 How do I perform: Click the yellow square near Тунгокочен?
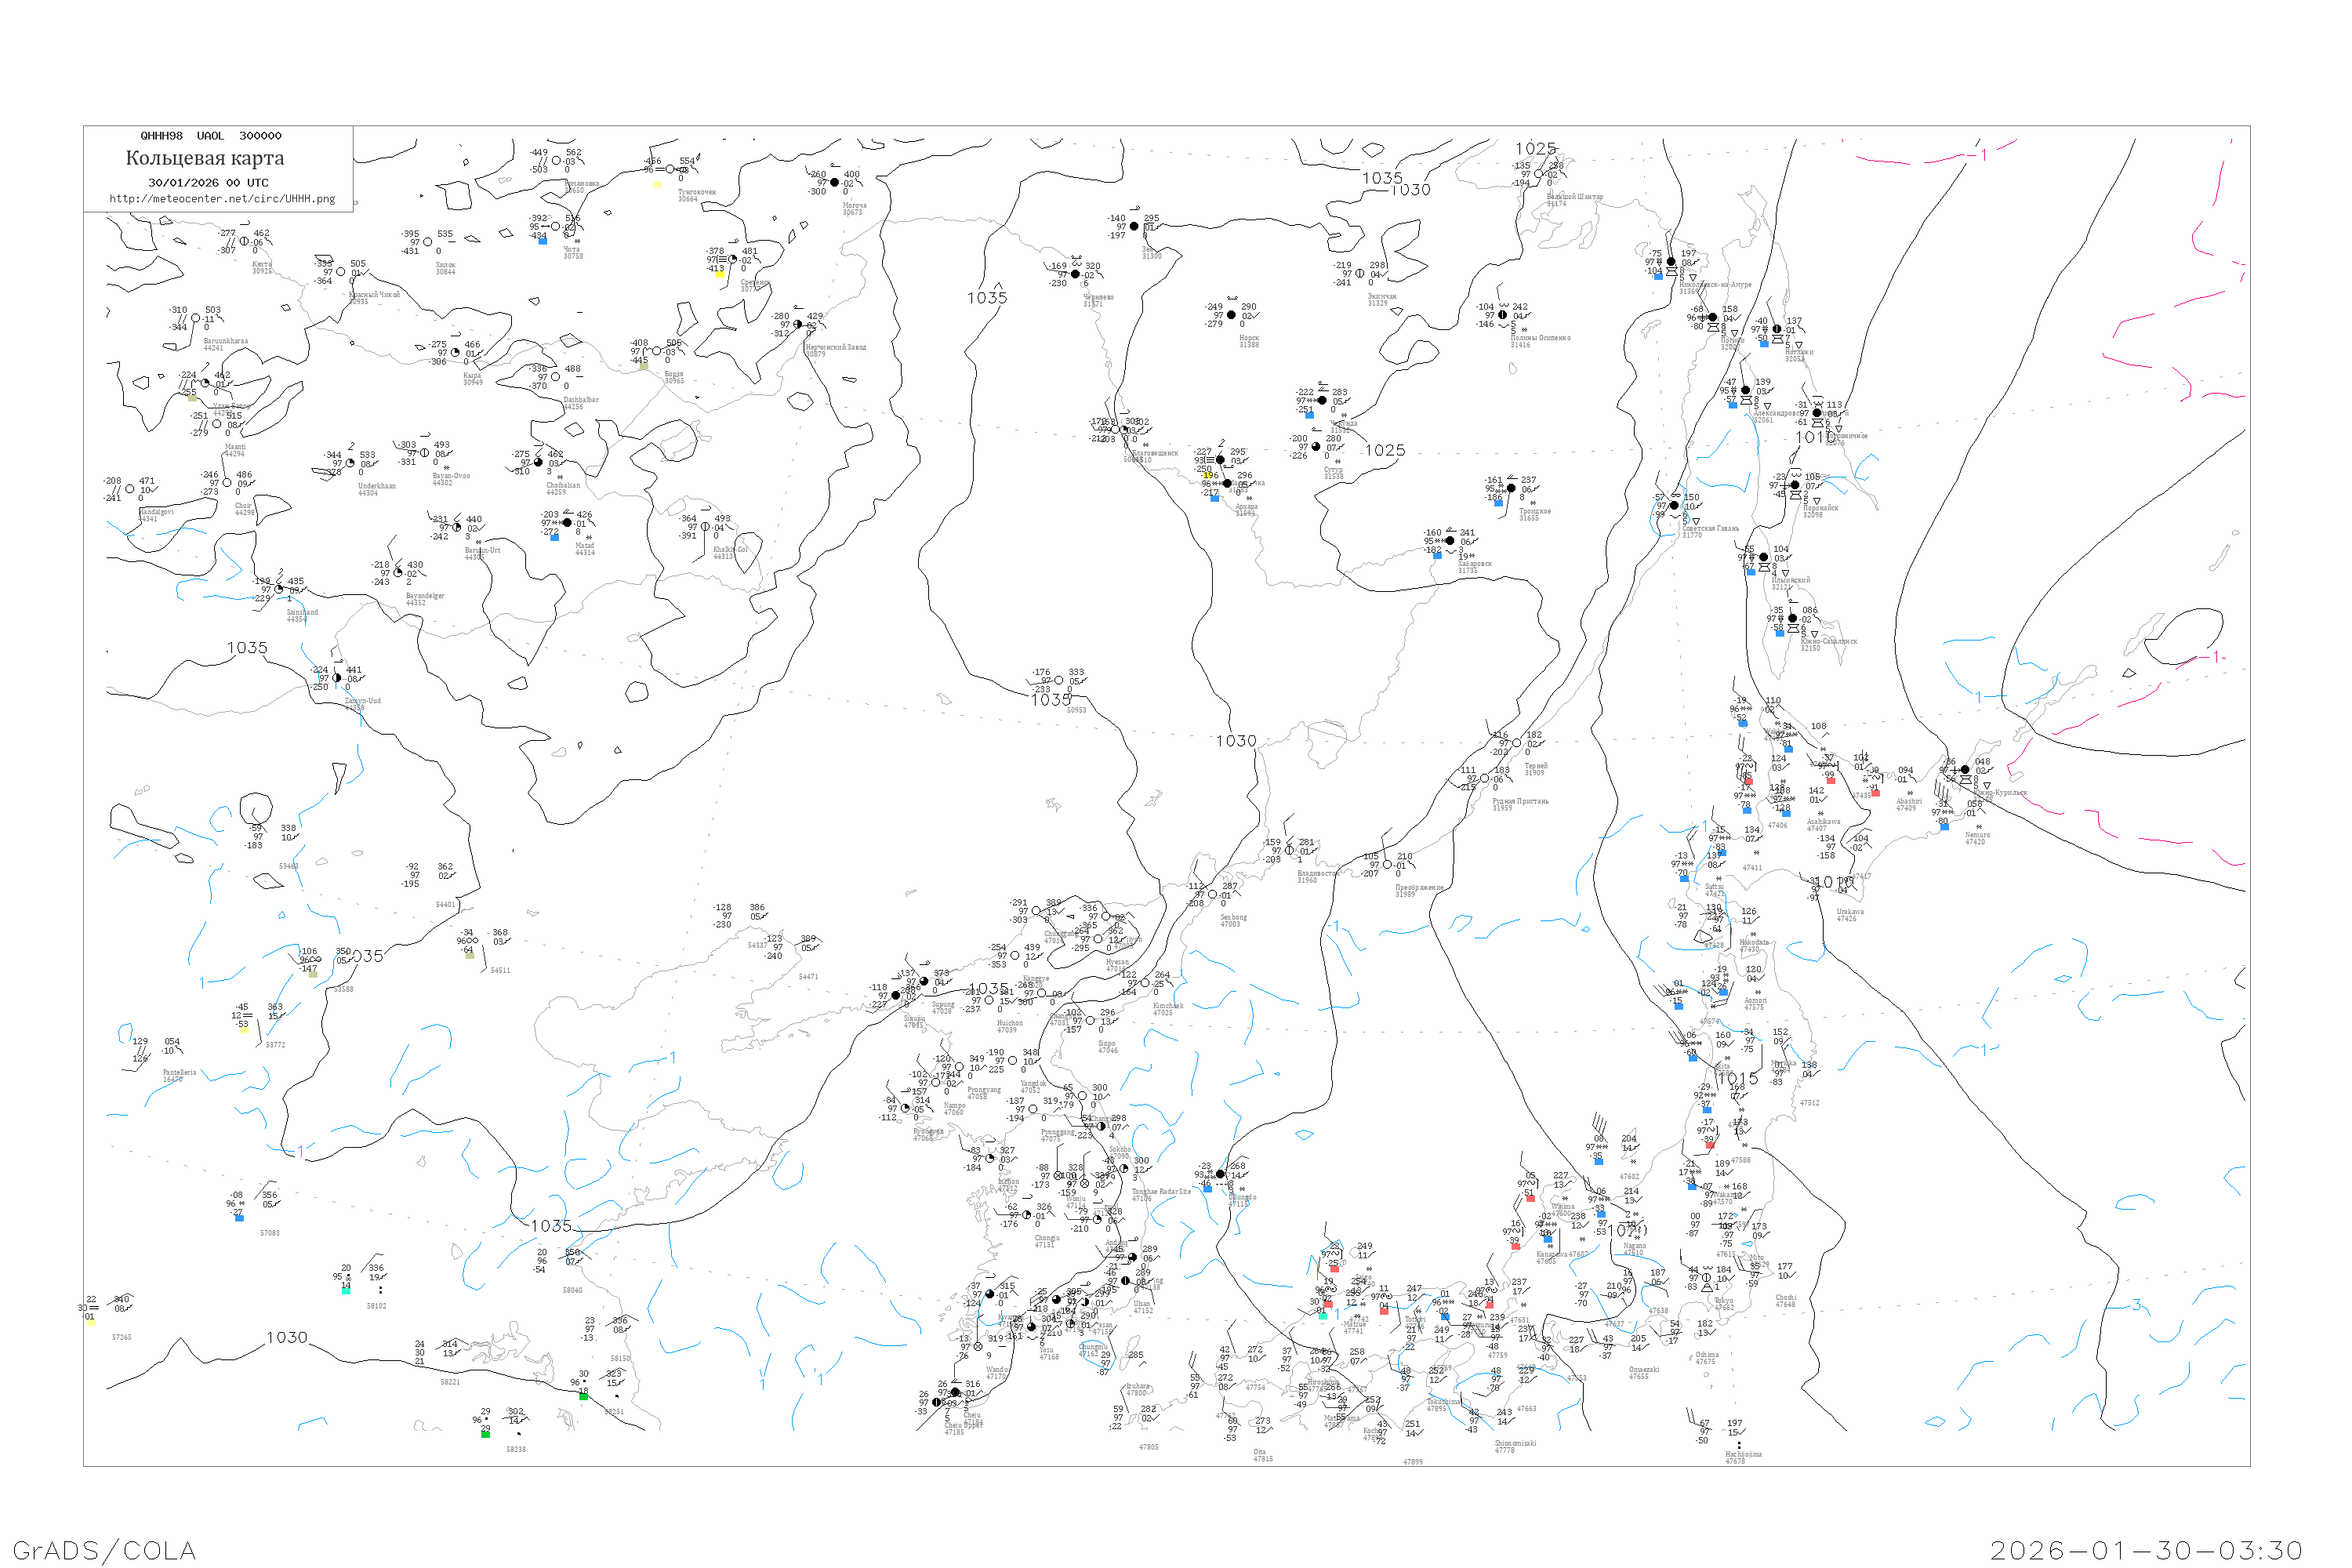point(657,184)
